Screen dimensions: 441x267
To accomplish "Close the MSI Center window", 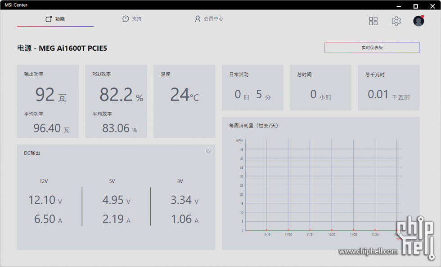I will pyautogui.click(x=432, y=6).
